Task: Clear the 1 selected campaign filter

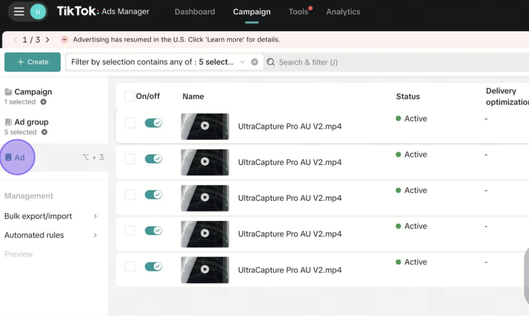Action: (43, 102)
